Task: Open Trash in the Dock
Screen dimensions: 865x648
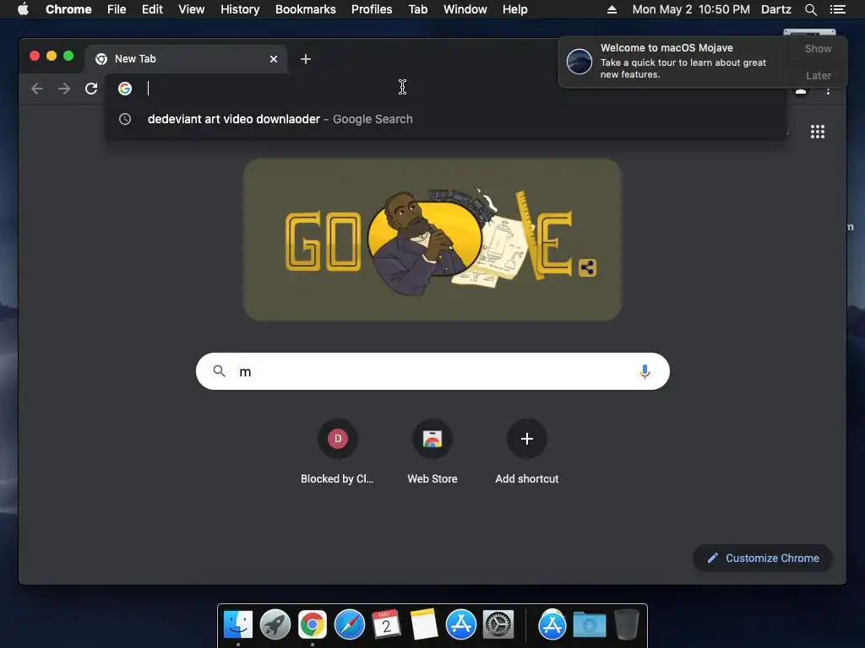Action: (627, 625)
